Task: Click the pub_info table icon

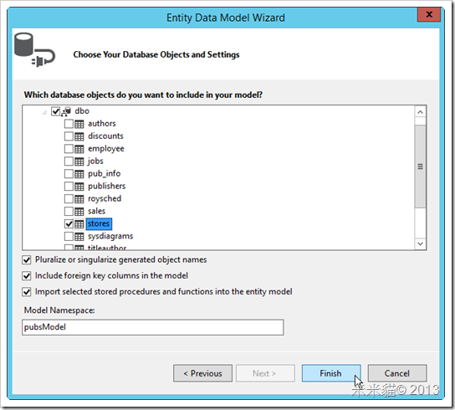Action: tap(79, 174)
